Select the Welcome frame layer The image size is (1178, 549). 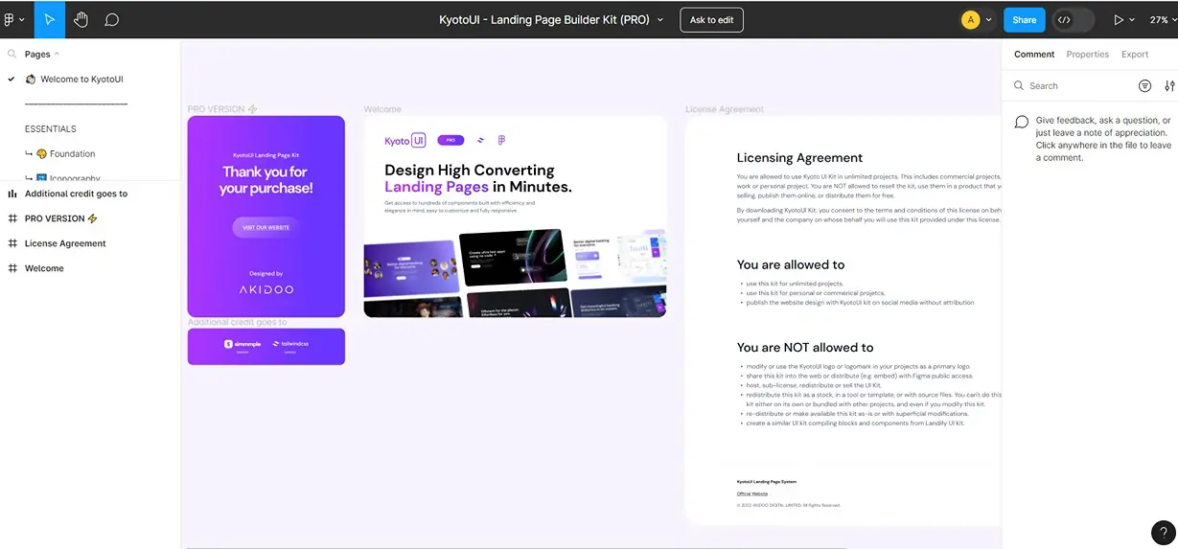click(x=44, y=268)
